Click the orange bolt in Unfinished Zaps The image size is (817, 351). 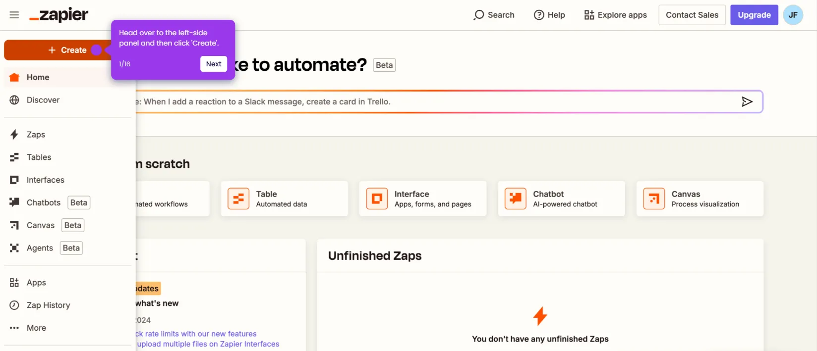(540, 316)
